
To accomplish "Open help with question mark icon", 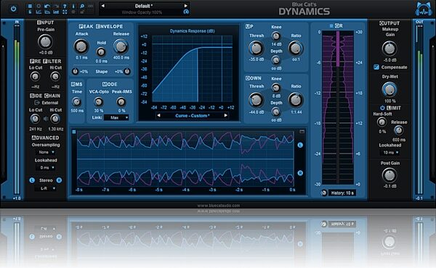I will pos(65,6).
